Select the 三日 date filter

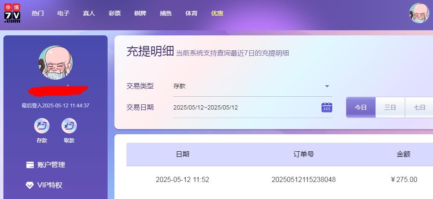(x=390, y=107)
